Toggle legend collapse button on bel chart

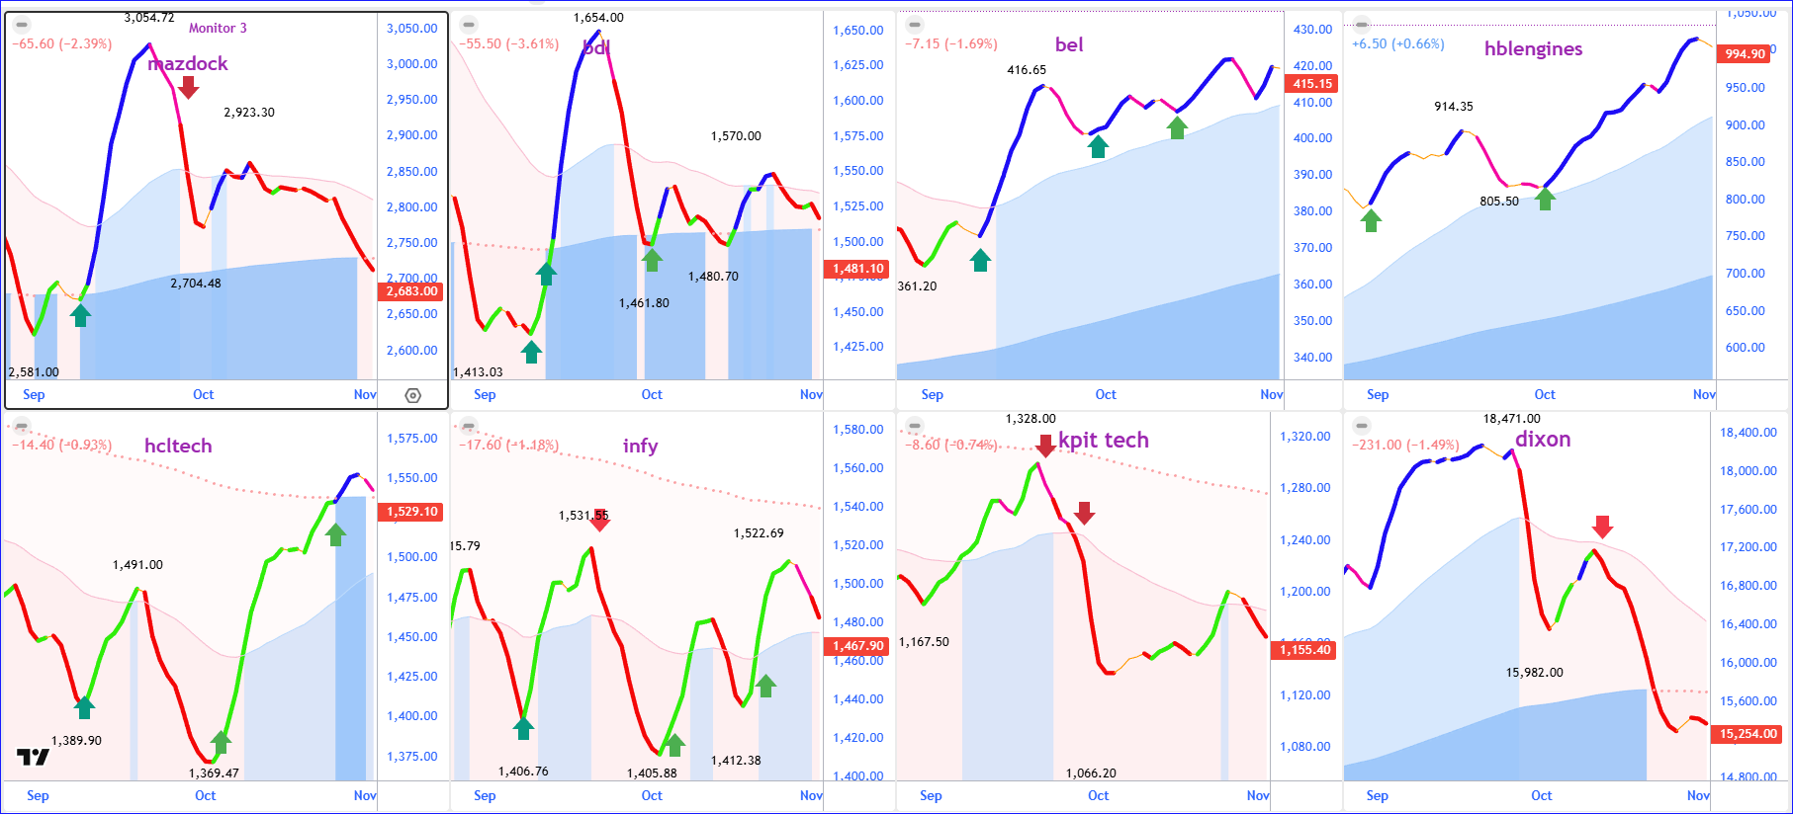coord(915,25)
